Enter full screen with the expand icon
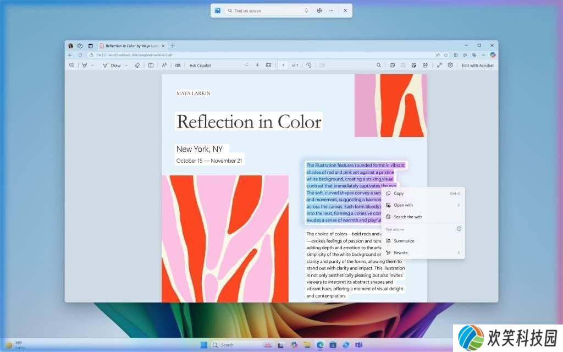Screen dimensions: 563x352 [x=439, y=65]
